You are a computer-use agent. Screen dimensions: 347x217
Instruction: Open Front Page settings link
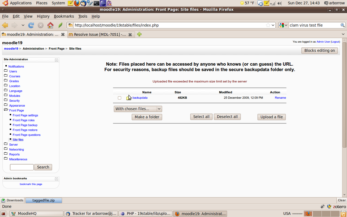click(25, 115)
